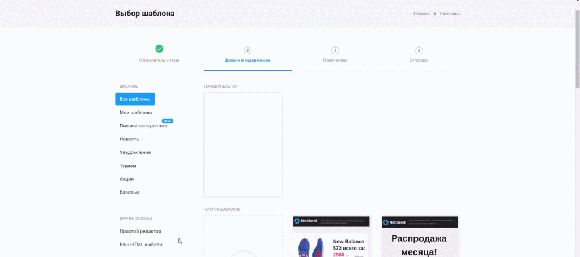
Task: Choose the Простой редактор option
Action: tap(140, 231)
